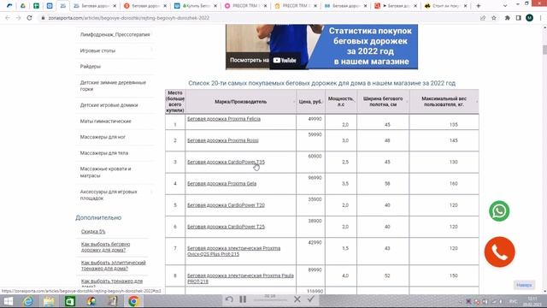Pause the screen recording
The width and height of the screenshot is (547, 308).
click(243, 299)
